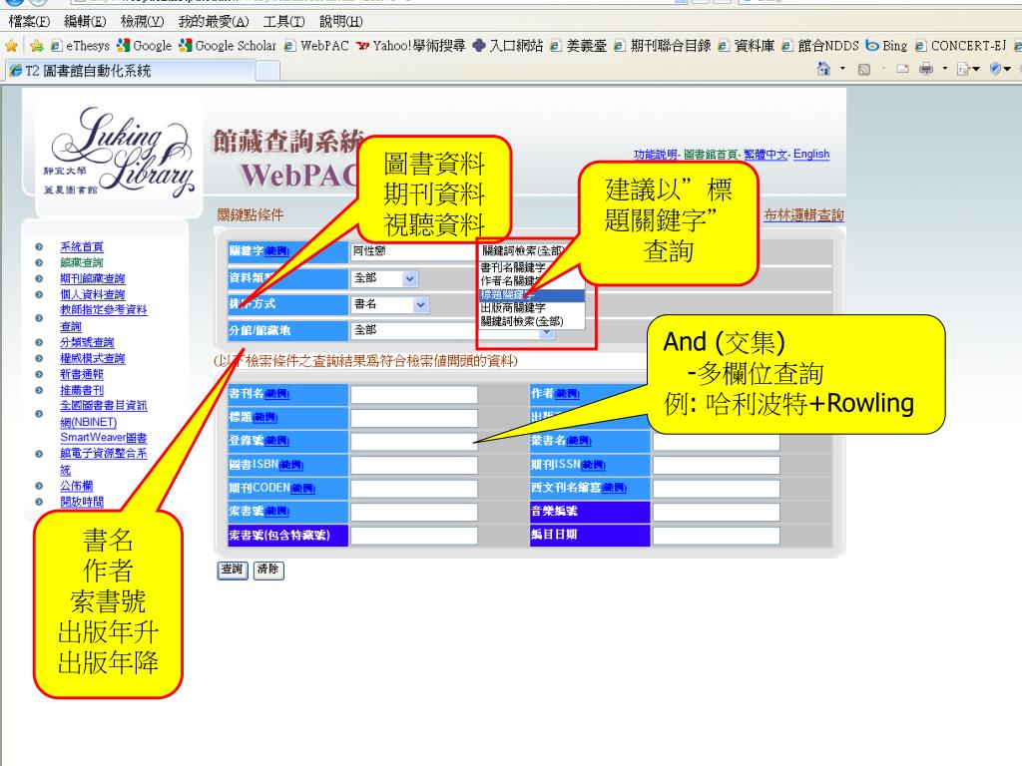
Task: Open the 圖書館首頁 link
Action: (x=710, y=155)
